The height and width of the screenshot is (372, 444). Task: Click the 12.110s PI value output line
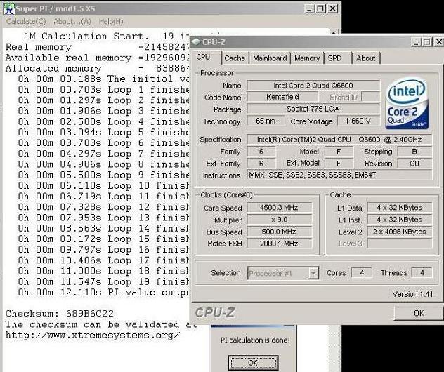point(104,292)
